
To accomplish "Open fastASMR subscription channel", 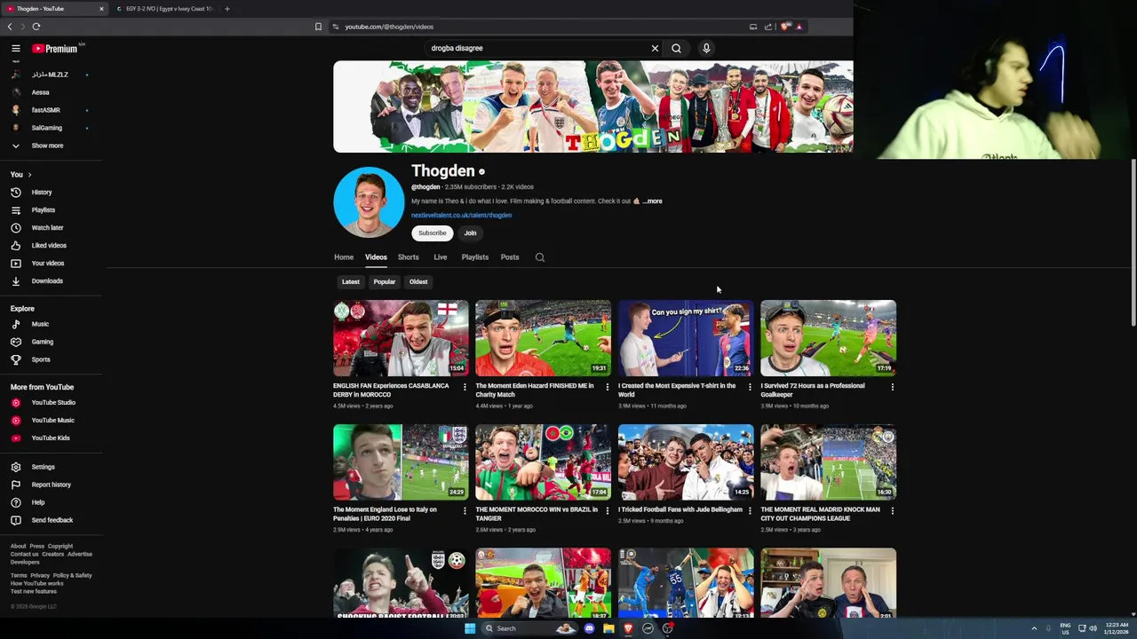I will pos(45,110).
